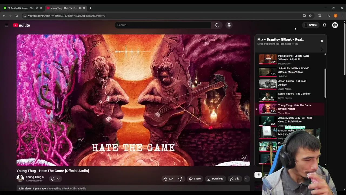
Task: Click the #YoungThug hashtag
Action: coord(54,188)
